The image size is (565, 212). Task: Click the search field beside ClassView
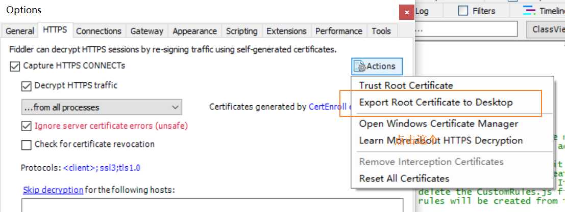click(x=466, y=29)
